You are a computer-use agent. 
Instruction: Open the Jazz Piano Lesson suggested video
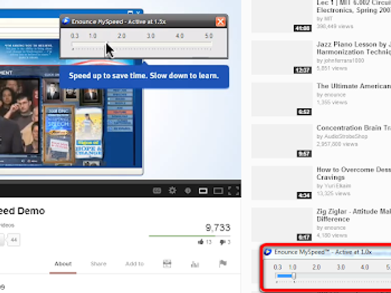pyautogui.click(x=354, y=48)
